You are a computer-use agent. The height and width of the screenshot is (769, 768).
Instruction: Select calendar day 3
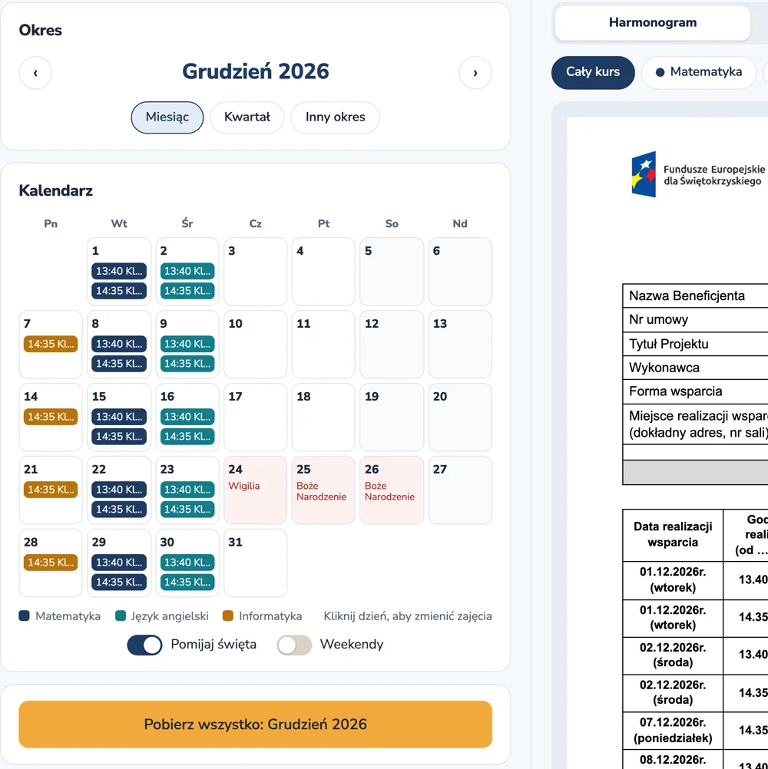[x=255, y=272]
